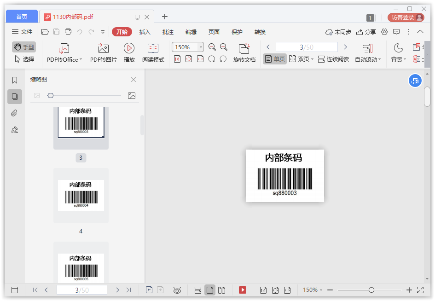The height and width of the screenshot is (301, 435).
Task: Click the eye protection mode icon
Action: (x=177, y=290)
